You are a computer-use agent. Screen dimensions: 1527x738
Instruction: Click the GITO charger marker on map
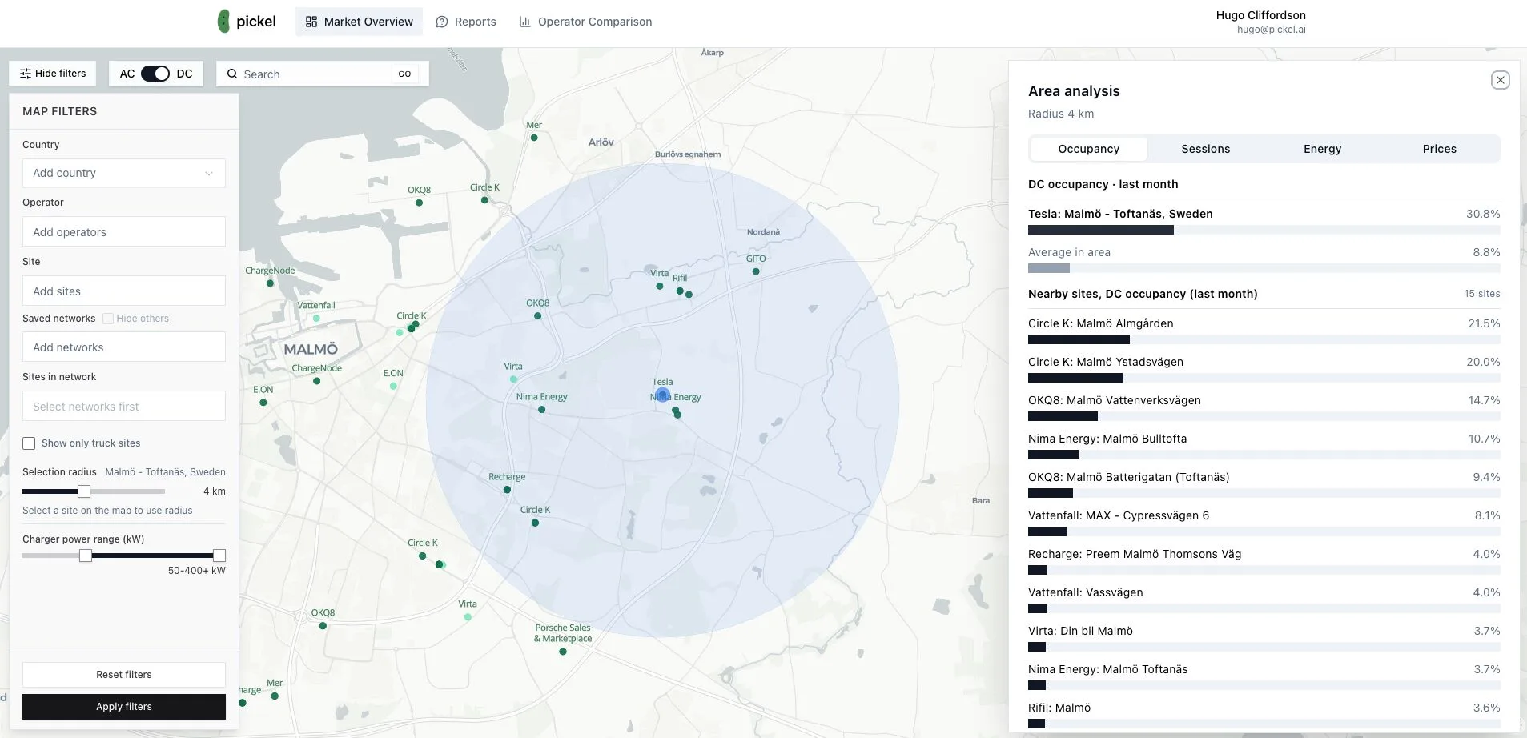756,271
